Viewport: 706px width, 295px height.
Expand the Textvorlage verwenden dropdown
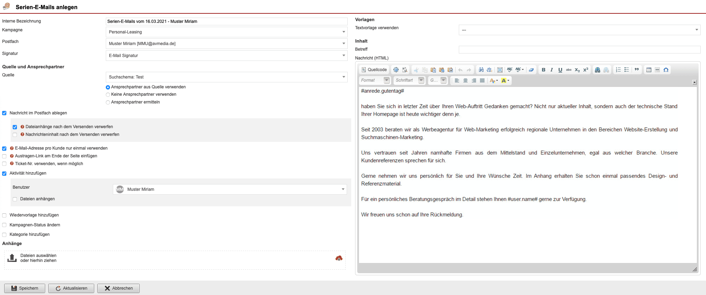click(579, 30)
